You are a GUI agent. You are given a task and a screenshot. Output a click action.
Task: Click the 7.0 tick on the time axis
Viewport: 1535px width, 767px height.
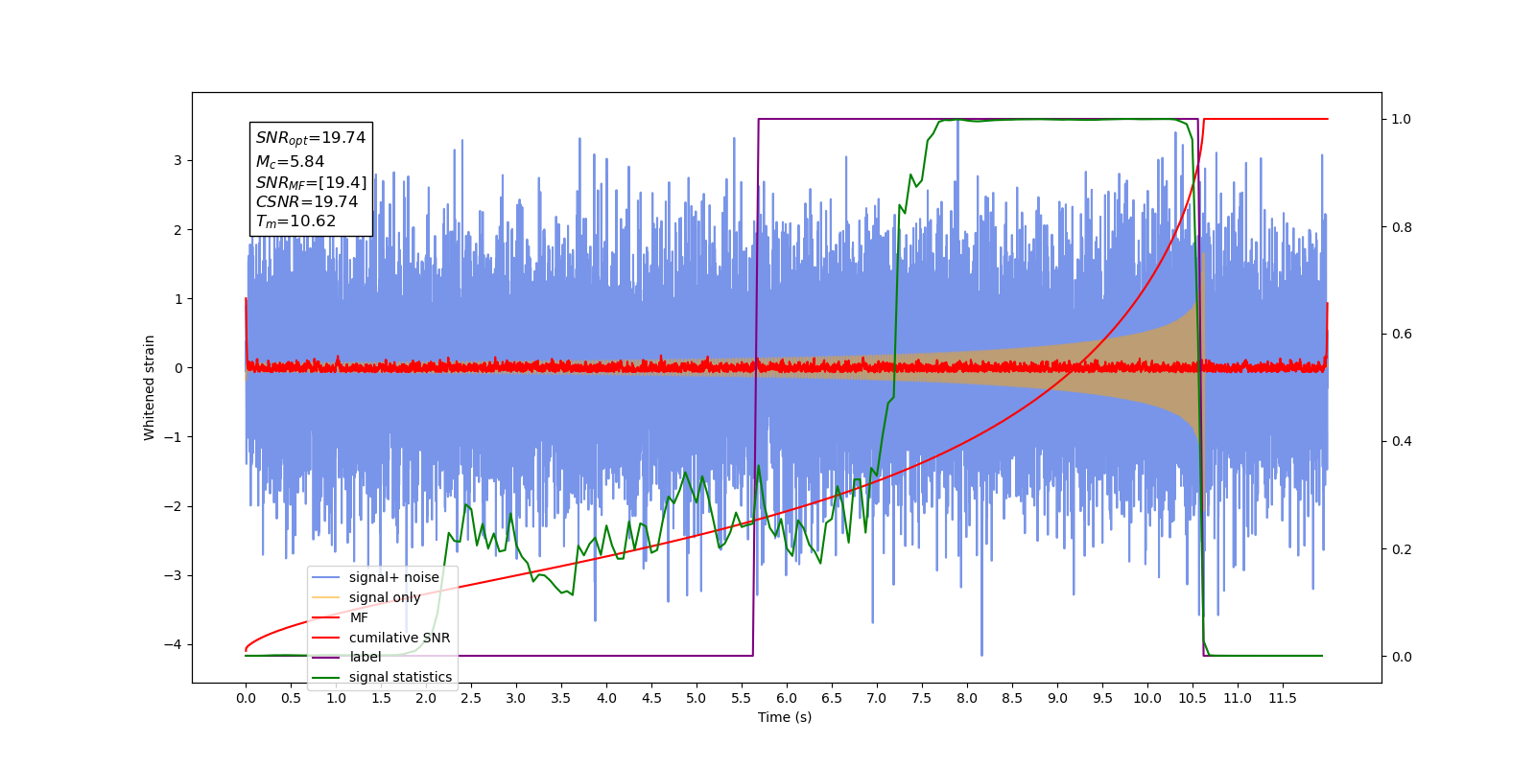(x=877, y=698)
